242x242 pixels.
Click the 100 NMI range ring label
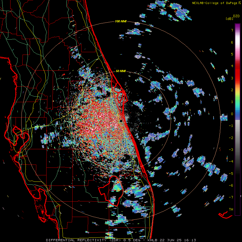coord(121,21)
